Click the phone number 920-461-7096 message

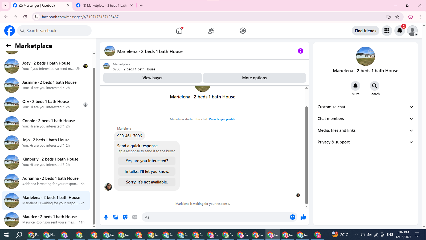pyautogui.click(x=129, y=136)
